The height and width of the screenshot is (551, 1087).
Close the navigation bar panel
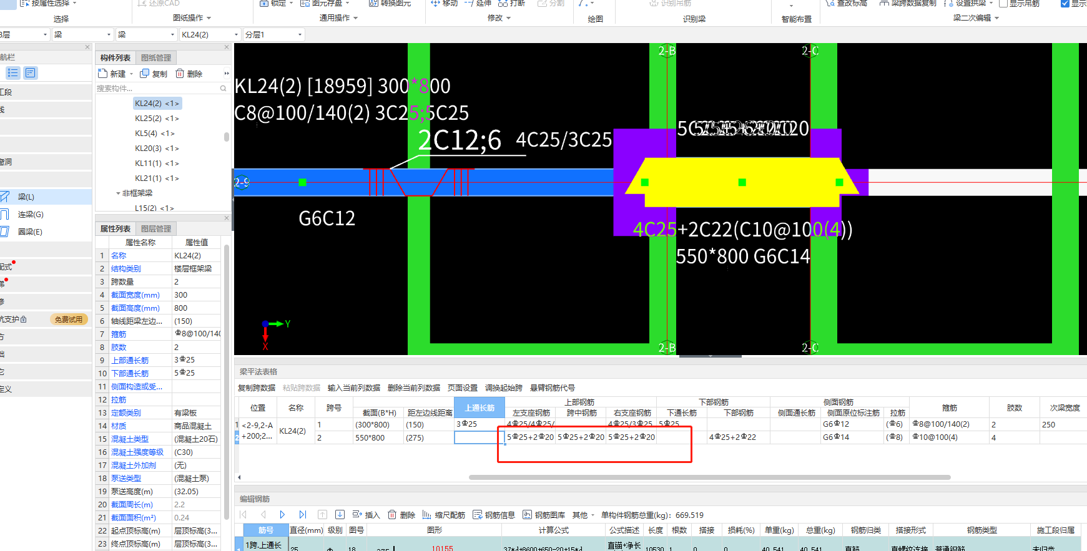click(87, 47)
